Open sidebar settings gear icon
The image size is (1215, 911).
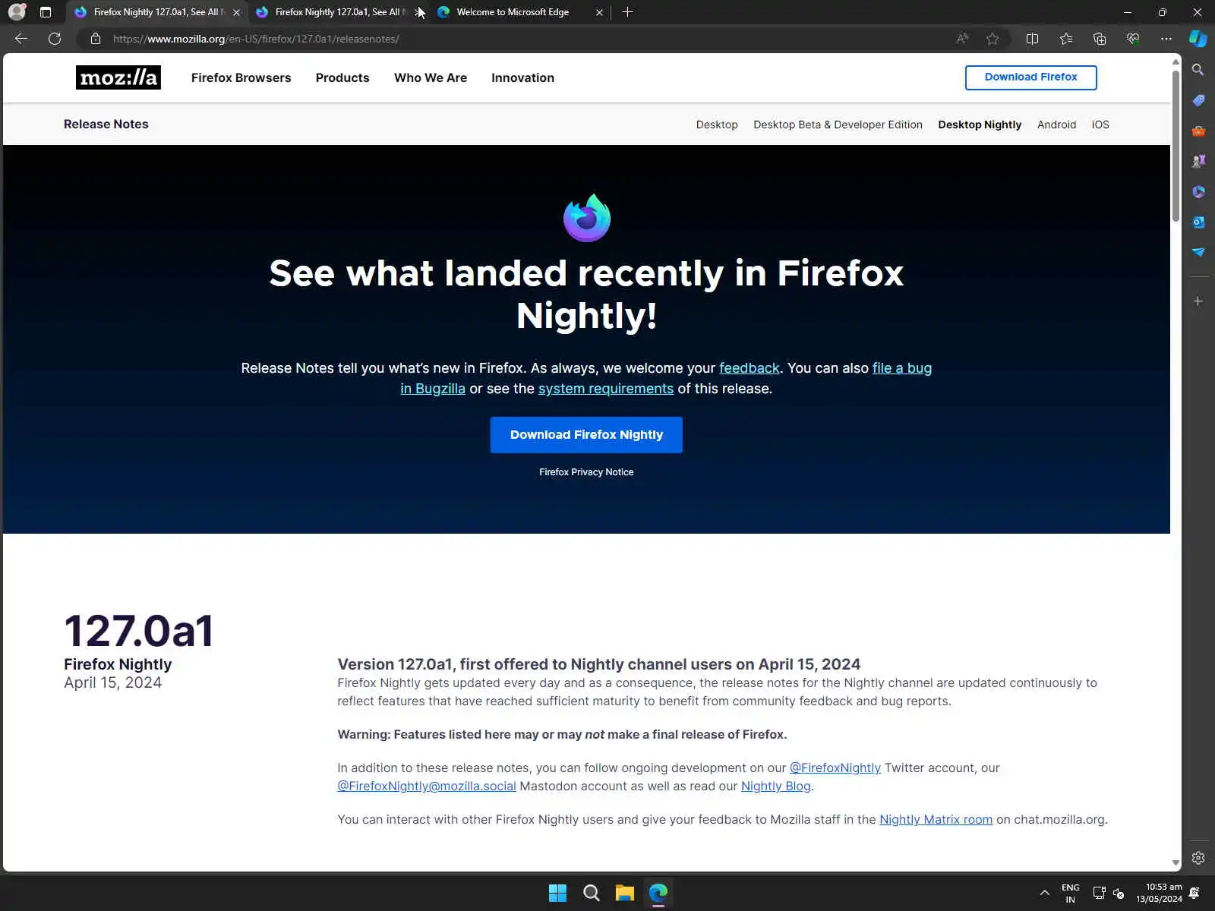tap(1198, 858)
